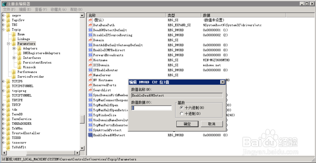Select the NameServer string value icon
316x163 pixels.
pyautogui.click(x=90, y=75)
